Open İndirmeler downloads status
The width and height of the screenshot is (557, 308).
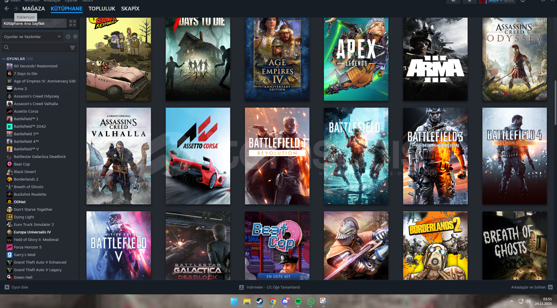[270, 287]
